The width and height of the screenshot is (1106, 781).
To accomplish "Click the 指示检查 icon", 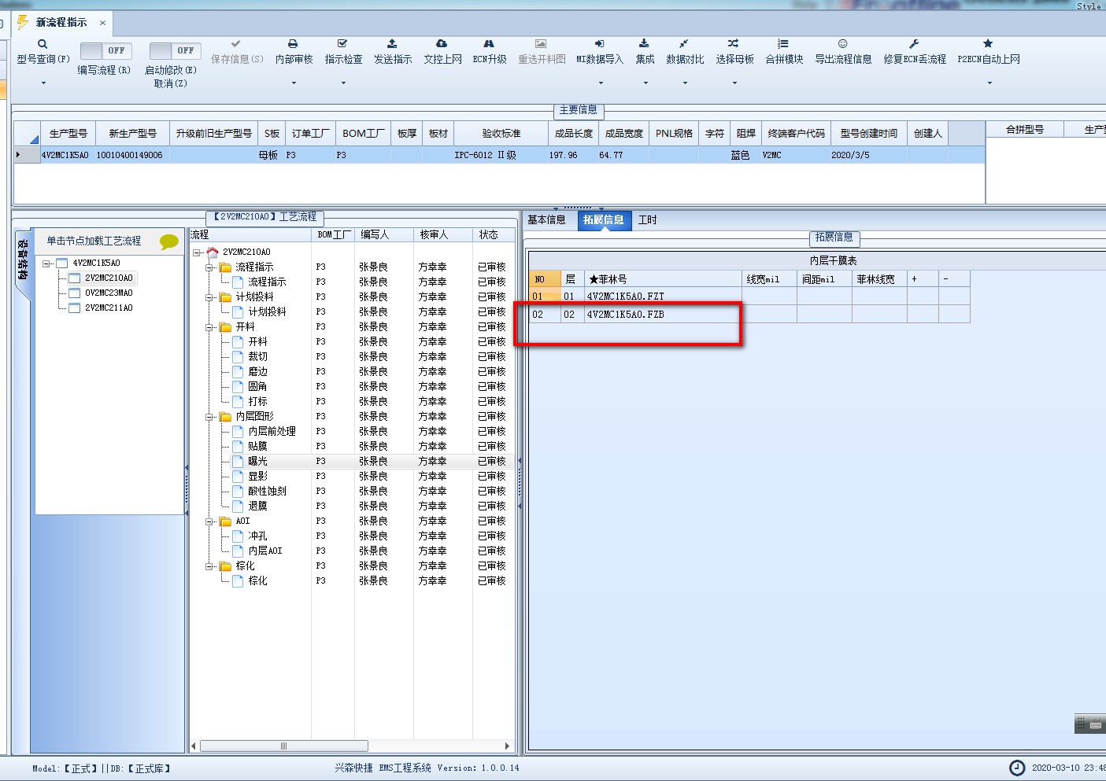I will 342,44.
